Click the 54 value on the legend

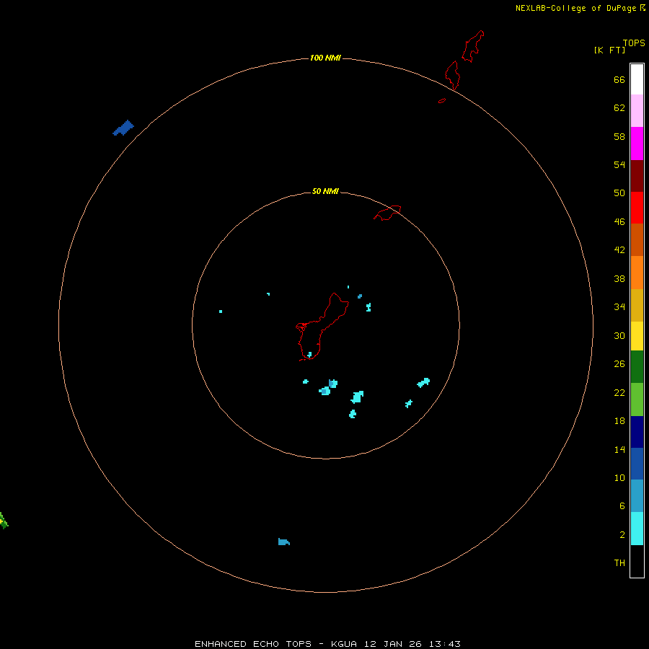click(x=619, y=164)
